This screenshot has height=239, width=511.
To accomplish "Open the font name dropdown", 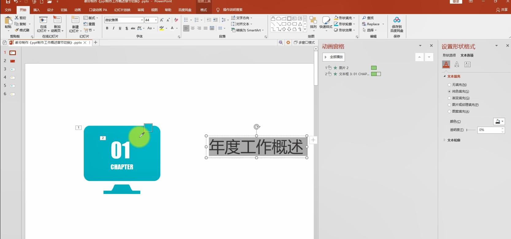I will click(x=142, y=20).
